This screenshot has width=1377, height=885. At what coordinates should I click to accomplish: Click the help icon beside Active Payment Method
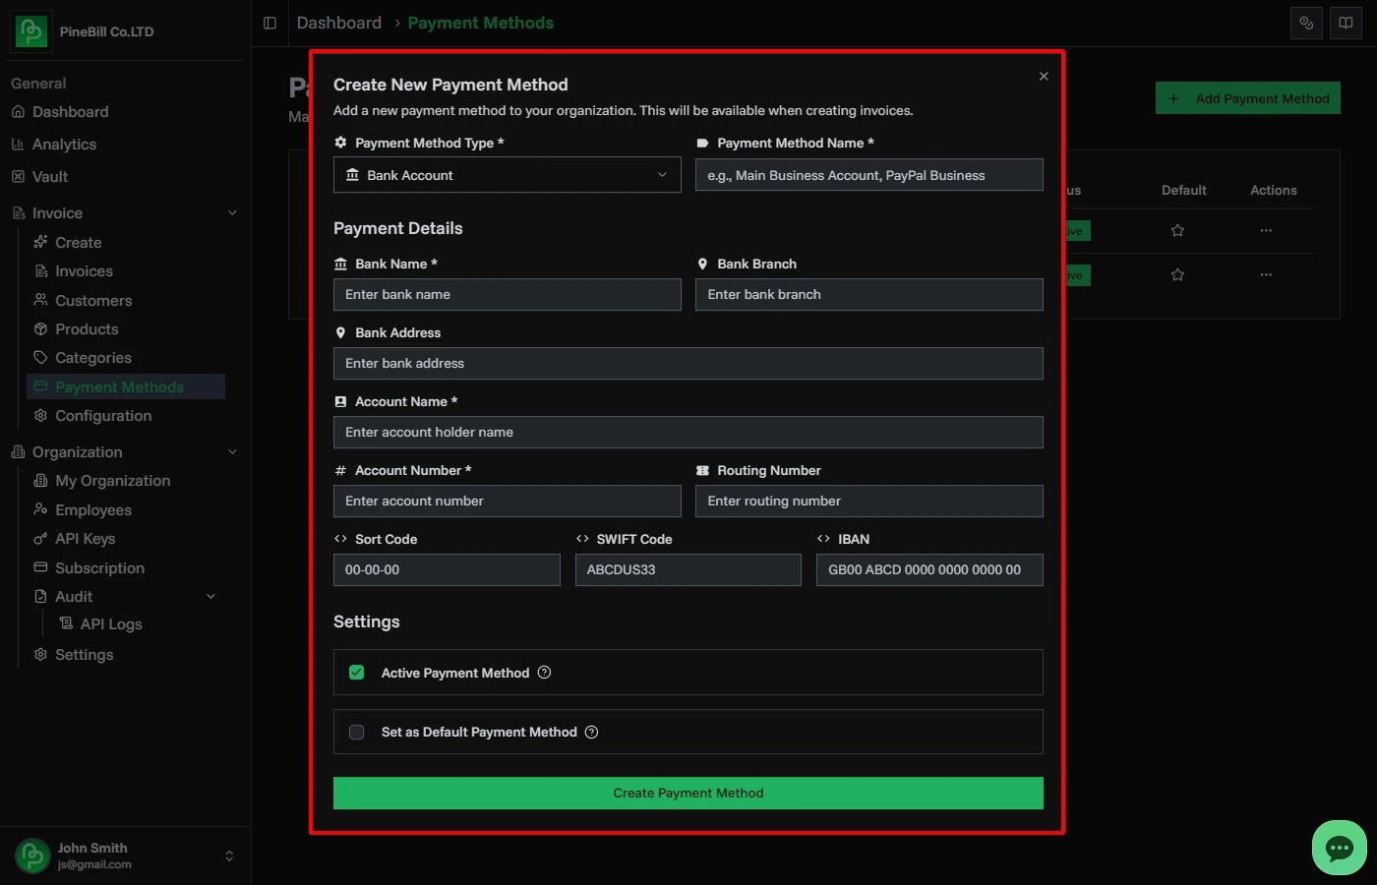click(x=544, y=673)
